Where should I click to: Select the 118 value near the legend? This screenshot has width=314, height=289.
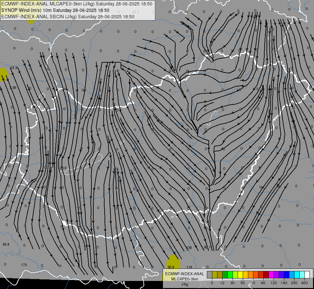189,267
